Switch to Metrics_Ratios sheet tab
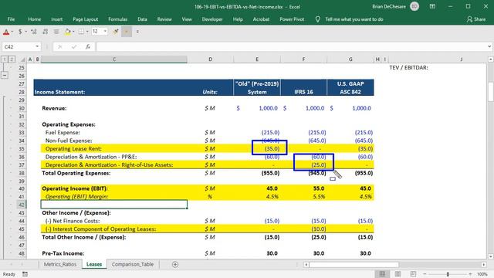The height and width of the screenshot is (278, 494). coord(60,264)
